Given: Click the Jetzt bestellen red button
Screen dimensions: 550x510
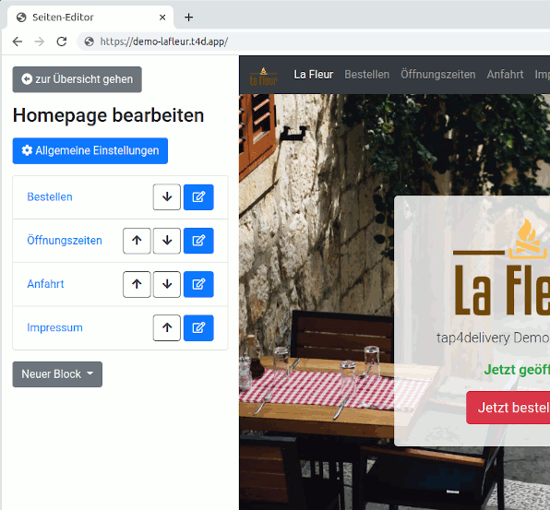Looking at the screenshot, I should pos(508,408).
